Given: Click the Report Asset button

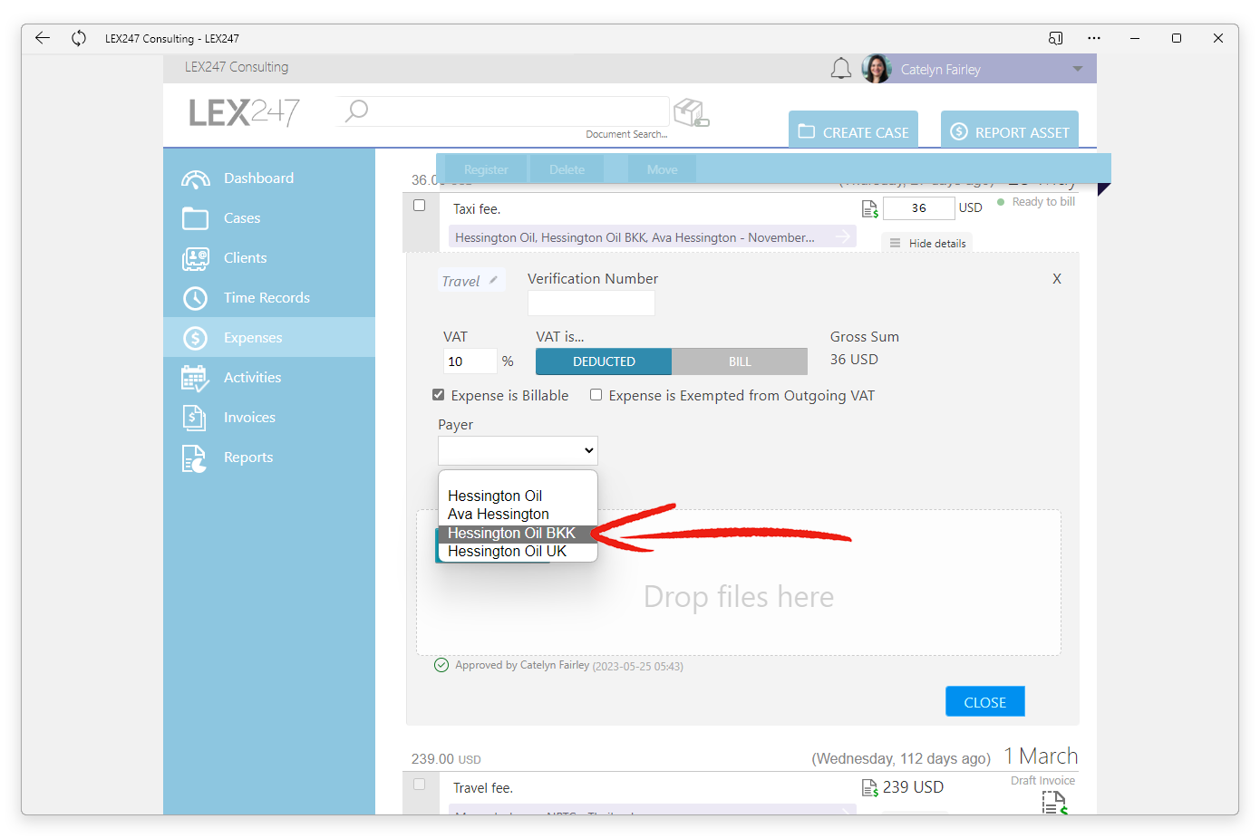Looking at the screenshot, I should pyautogui.click(x=1010, y=131).
